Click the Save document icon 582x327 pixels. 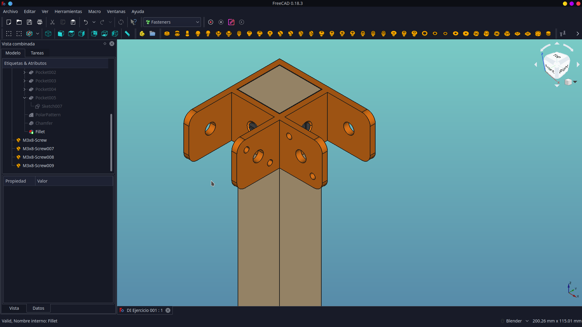29,22
